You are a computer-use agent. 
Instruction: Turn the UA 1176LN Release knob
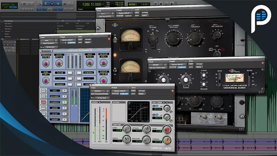204,84
